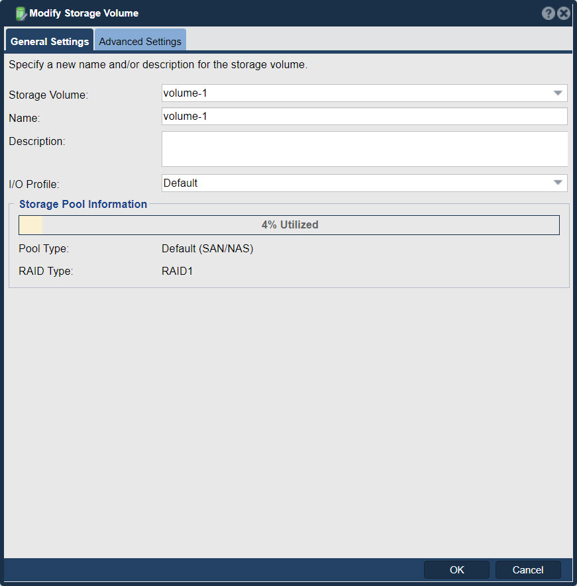Click the Cancel button
The image size is (577, 586).
point(527,570)
